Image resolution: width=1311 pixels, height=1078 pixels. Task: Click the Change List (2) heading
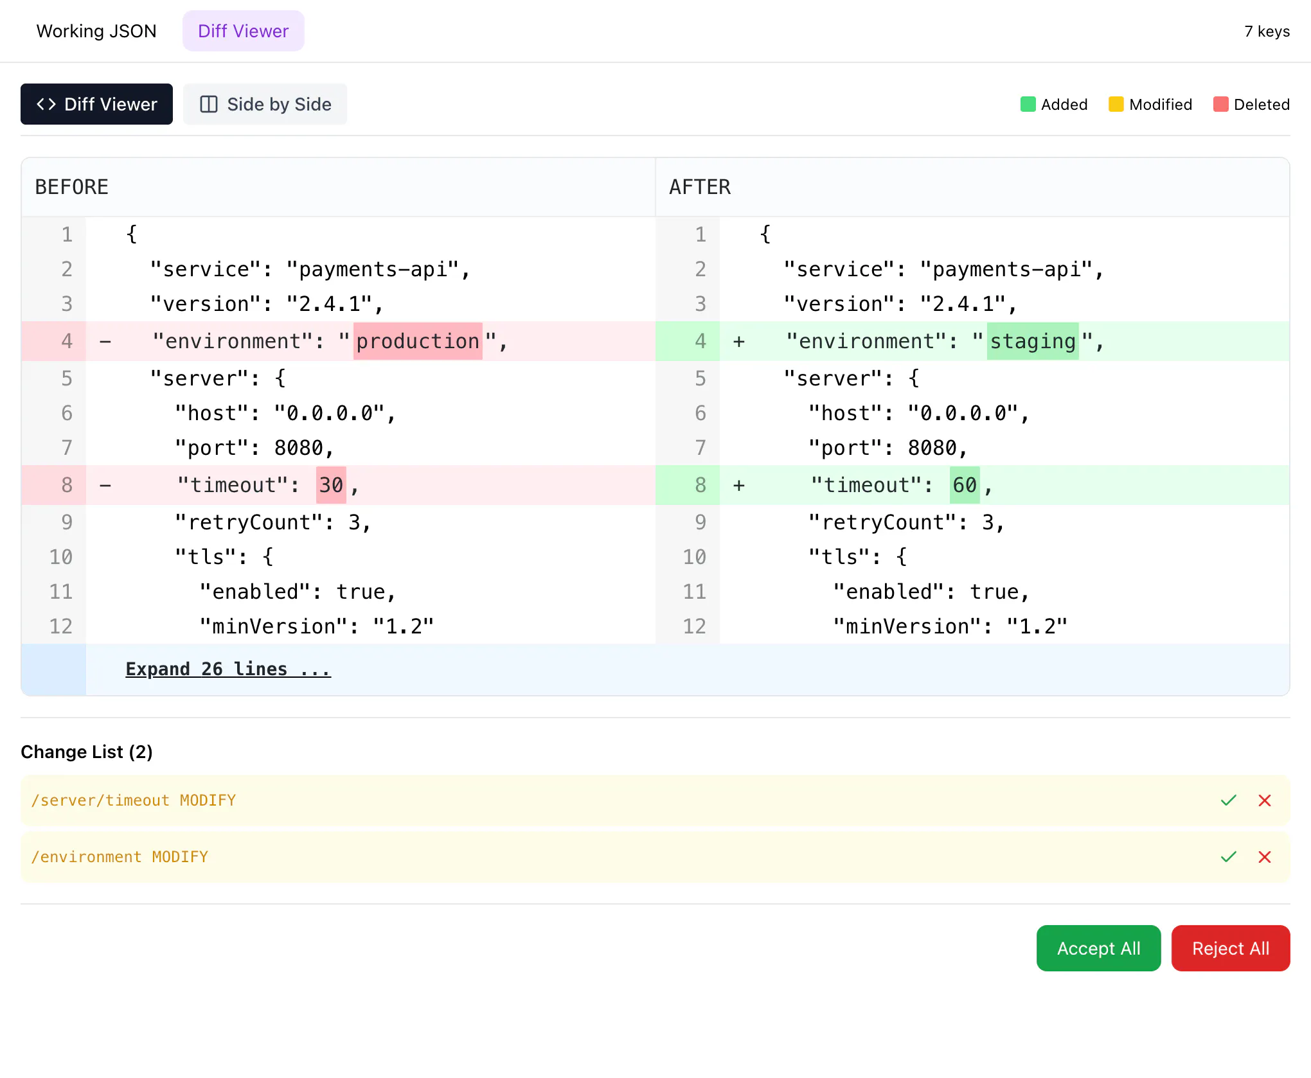coord(87,752)
